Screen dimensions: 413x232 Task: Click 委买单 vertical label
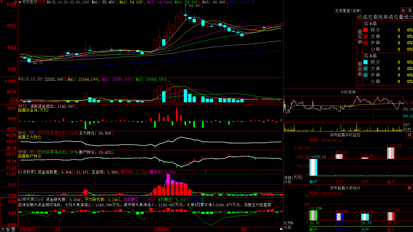tap(360, 37)
